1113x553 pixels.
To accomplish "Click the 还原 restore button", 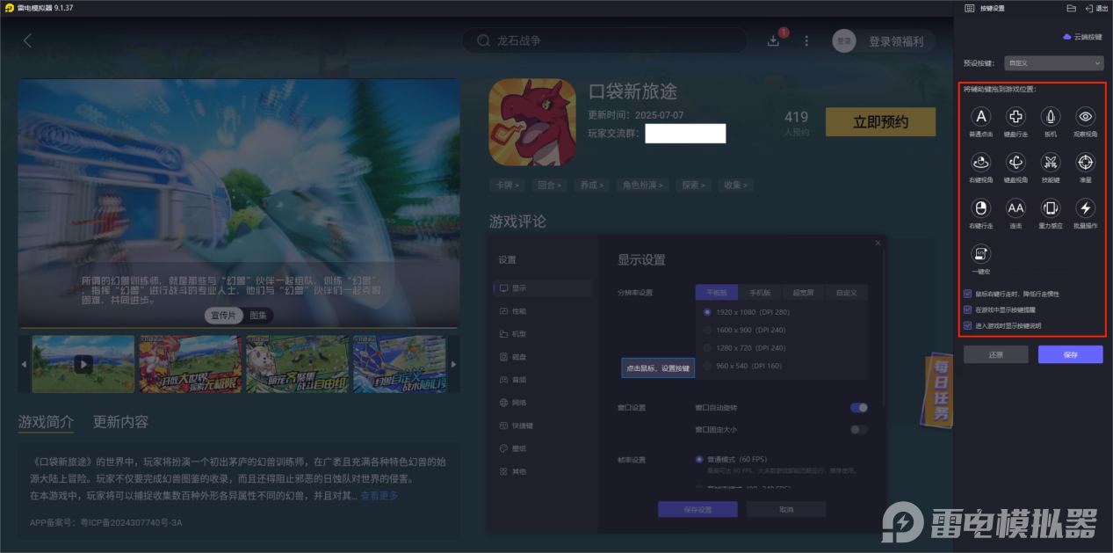I will (995, 354).
